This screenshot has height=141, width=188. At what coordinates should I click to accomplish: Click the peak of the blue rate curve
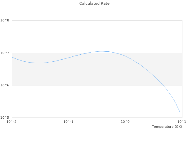click(101, 51)
